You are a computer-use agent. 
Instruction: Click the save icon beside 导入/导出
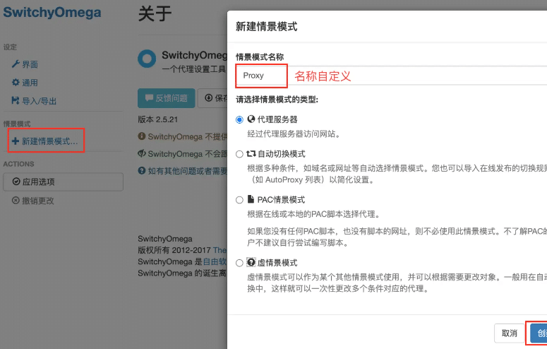click(16, 100)
